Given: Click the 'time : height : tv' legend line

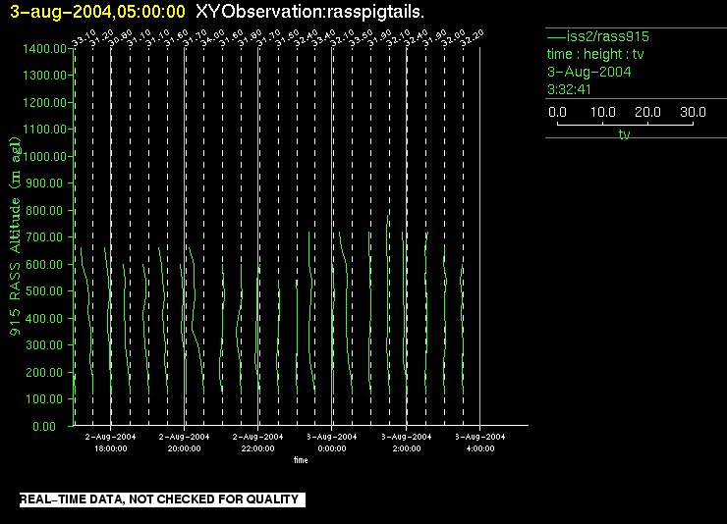Looking at the screenshot, I should pos(595,54).
